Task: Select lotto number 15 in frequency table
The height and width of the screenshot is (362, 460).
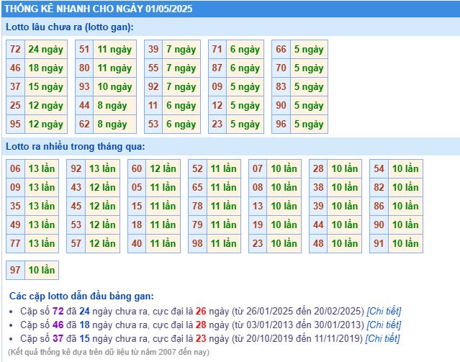Action: click(137, 206)
